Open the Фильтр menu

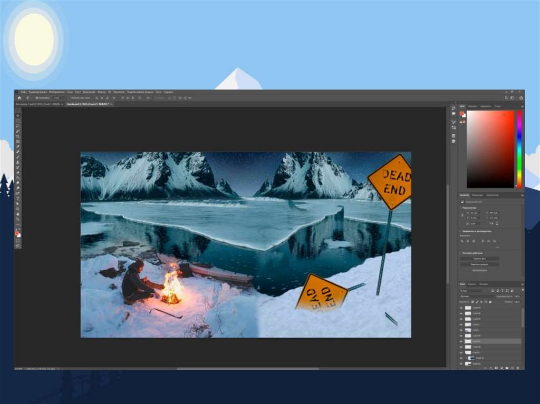(x=101, y=92)
